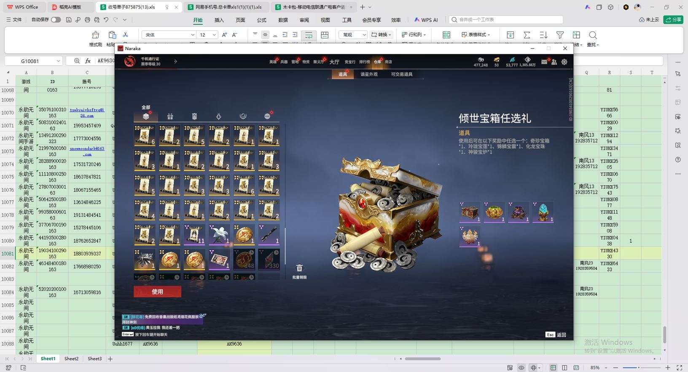Click the sum sigma icon in WPS ribbon

coord(527,35)
